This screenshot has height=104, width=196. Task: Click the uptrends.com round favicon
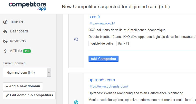pyautogui.click(x=76, y=102)
